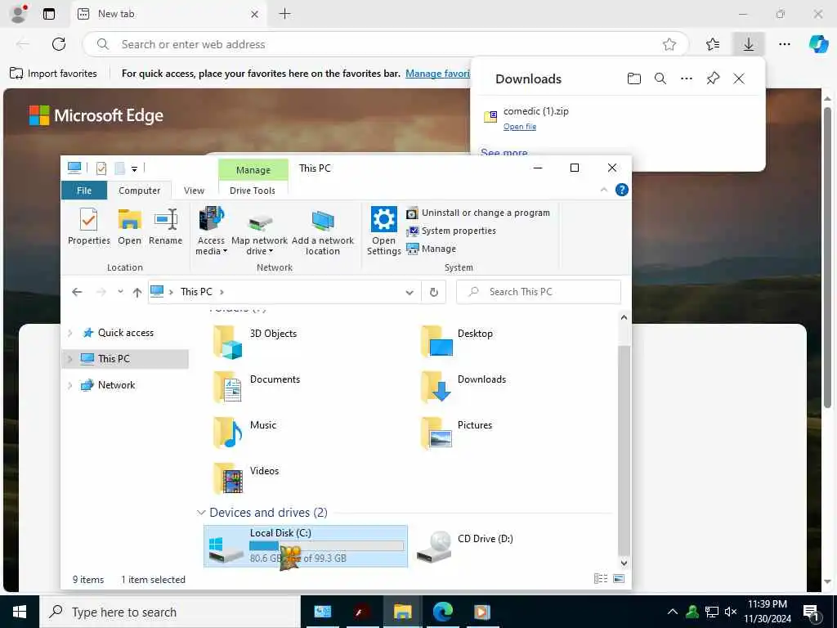Expand the This PC tree node
Viewport: 837px width, 628px height.
[70, 359]
